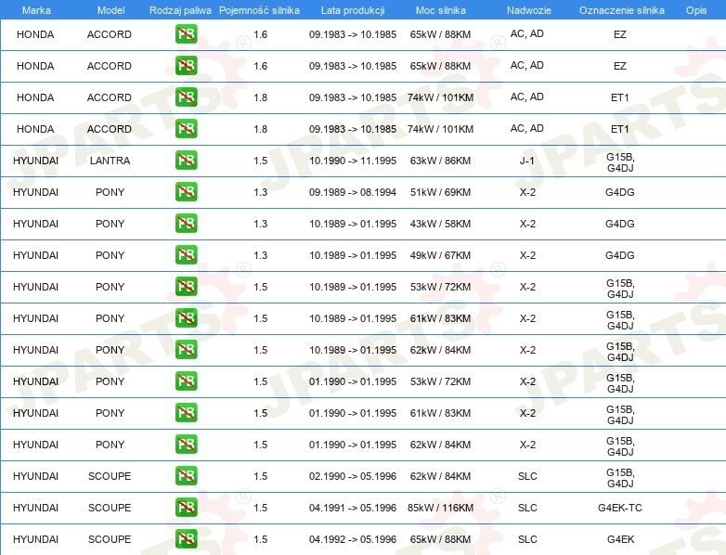
Task: Select the LANTRA model cell
Action: click(x=110, y=161)
